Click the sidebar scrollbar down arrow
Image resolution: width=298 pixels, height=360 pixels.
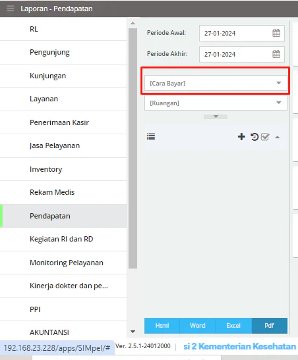(x=133, y=332)
